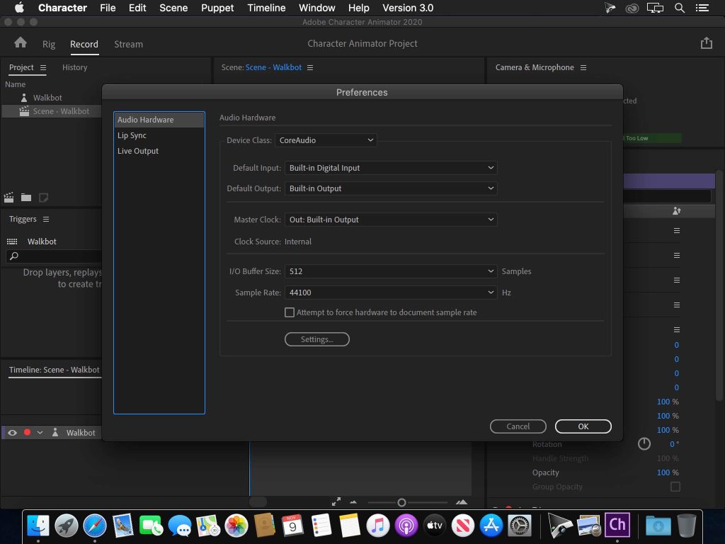Open Character Animator from the Dock

click(617, 526)
